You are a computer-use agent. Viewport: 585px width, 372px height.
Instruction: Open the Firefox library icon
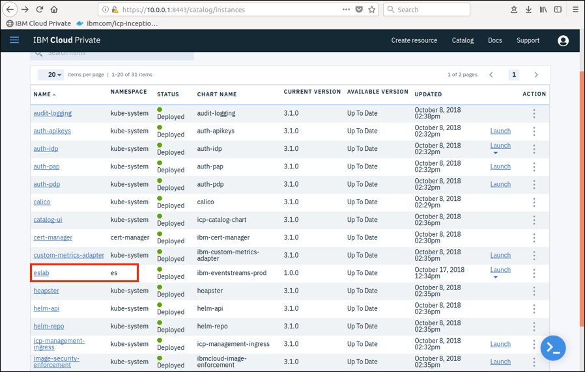tap(543, 10)
